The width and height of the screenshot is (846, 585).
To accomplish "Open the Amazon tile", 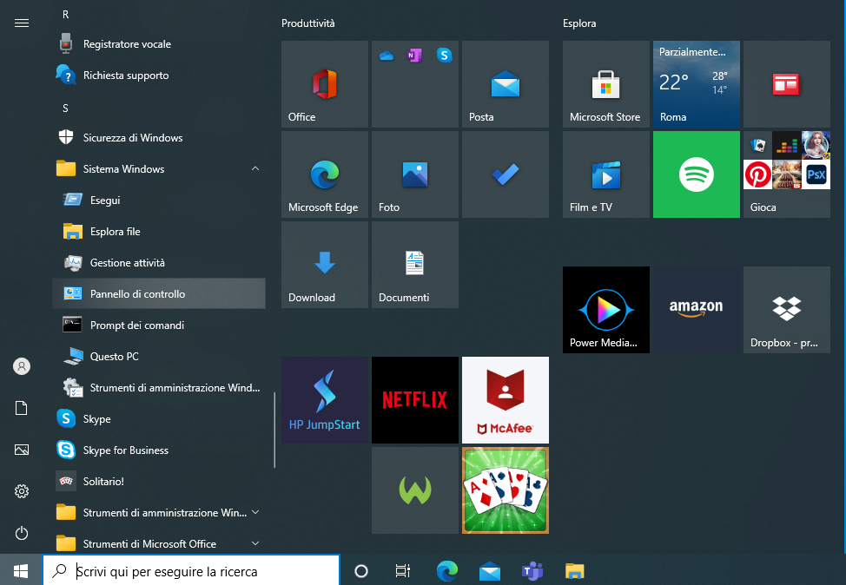I will point(696,310).
